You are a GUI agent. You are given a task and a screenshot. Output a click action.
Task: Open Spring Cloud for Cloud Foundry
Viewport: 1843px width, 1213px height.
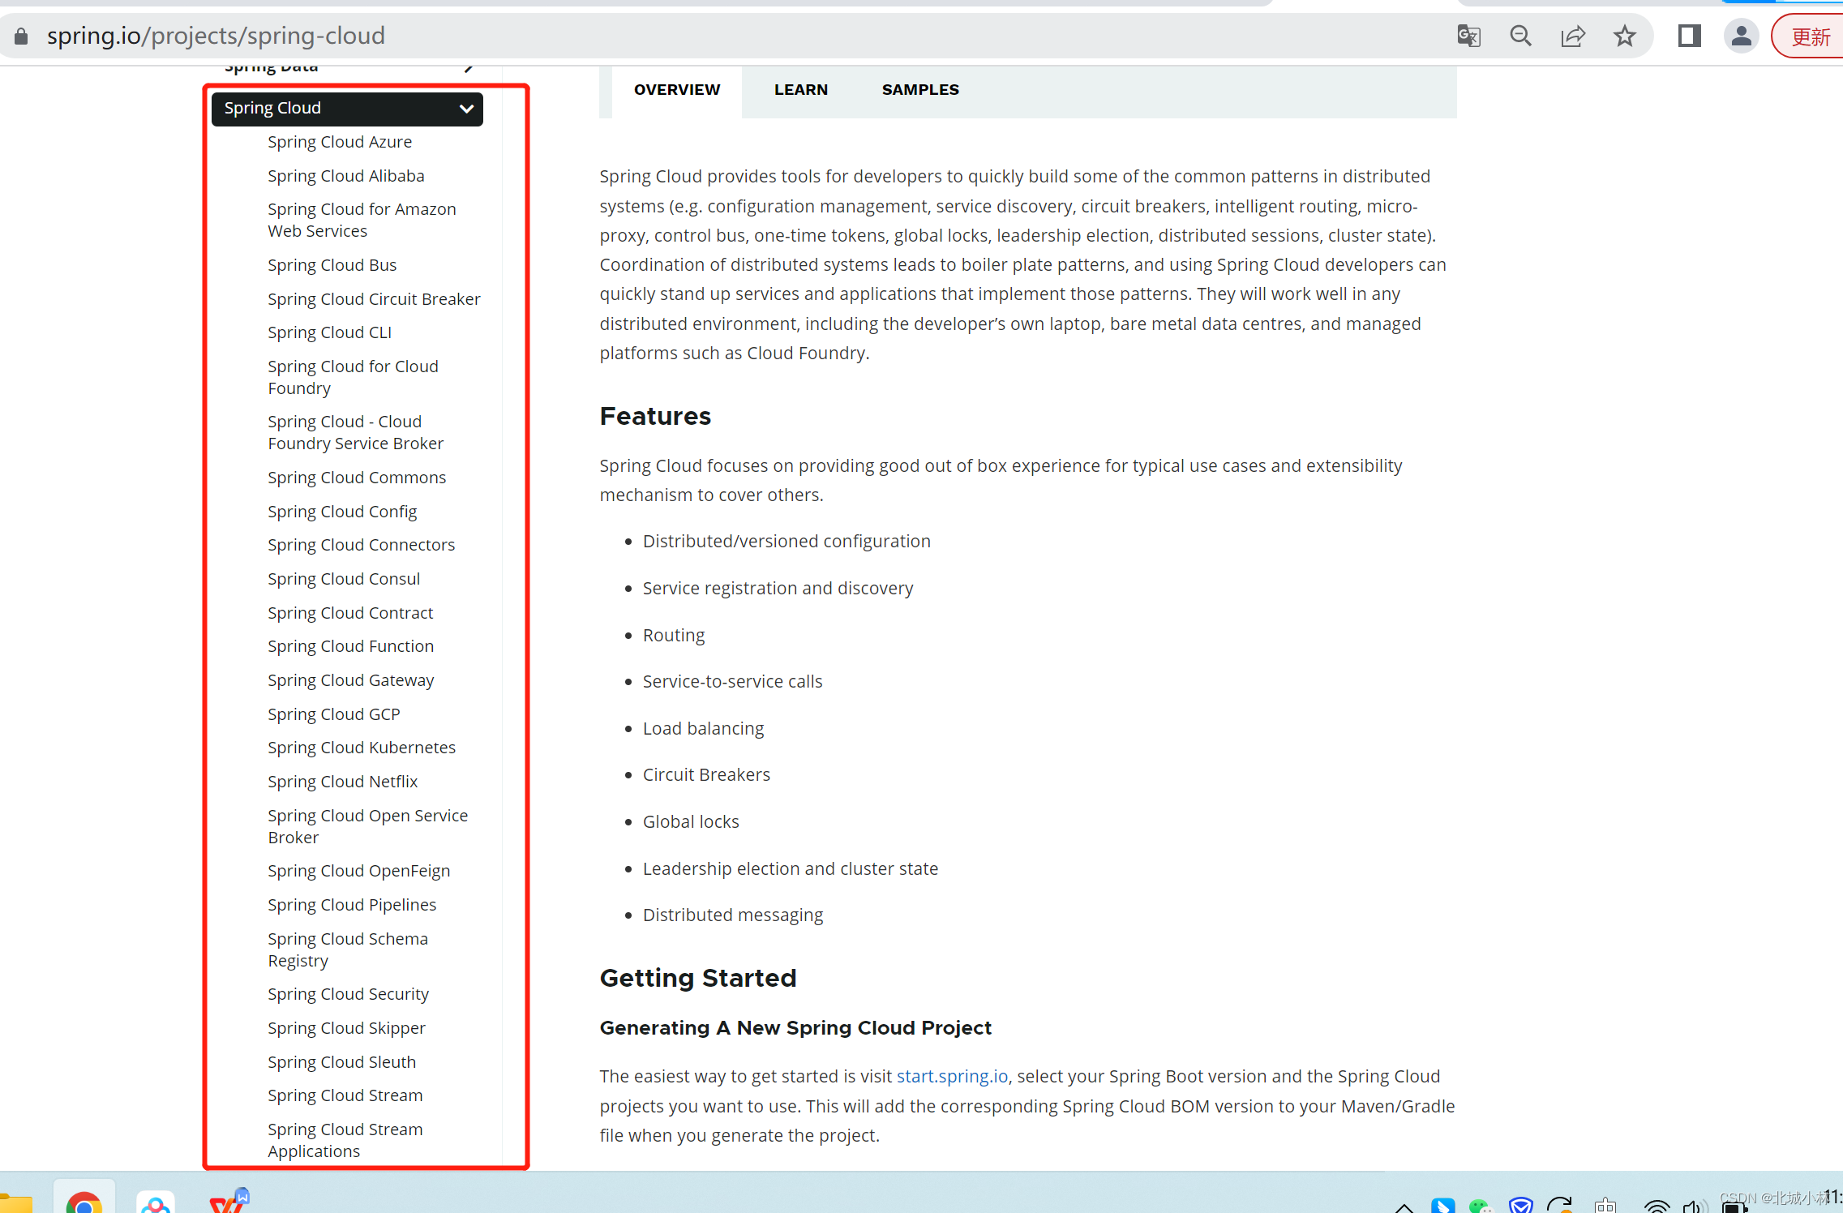[x=353, y=378]
